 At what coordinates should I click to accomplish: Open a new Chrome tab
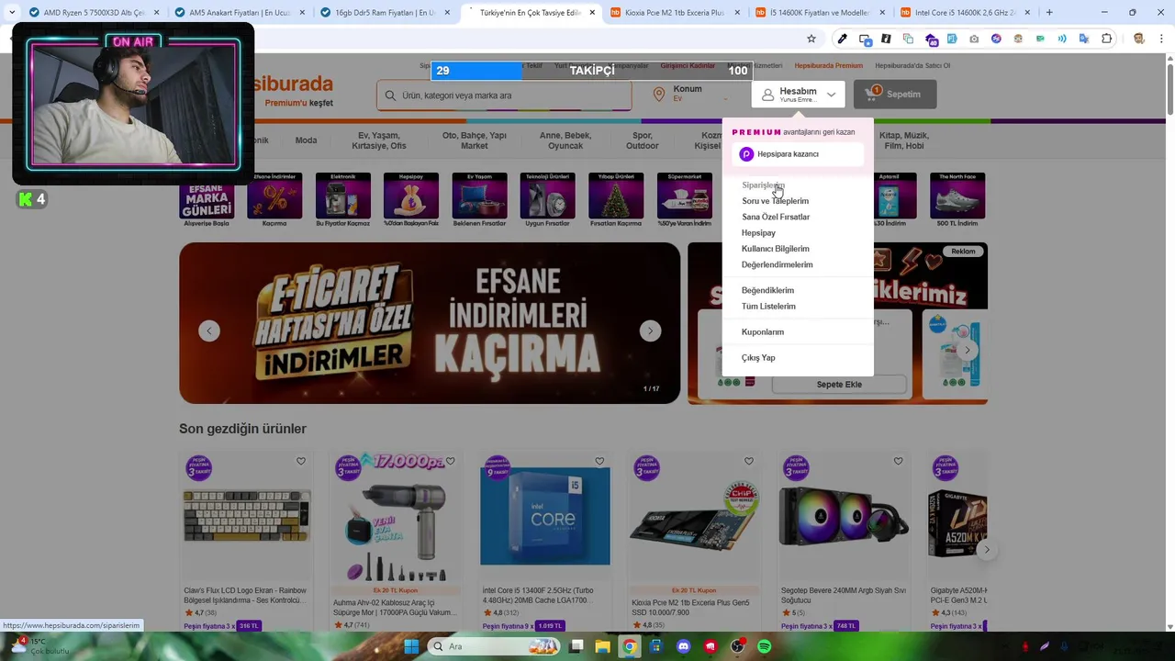[1049, 13]
